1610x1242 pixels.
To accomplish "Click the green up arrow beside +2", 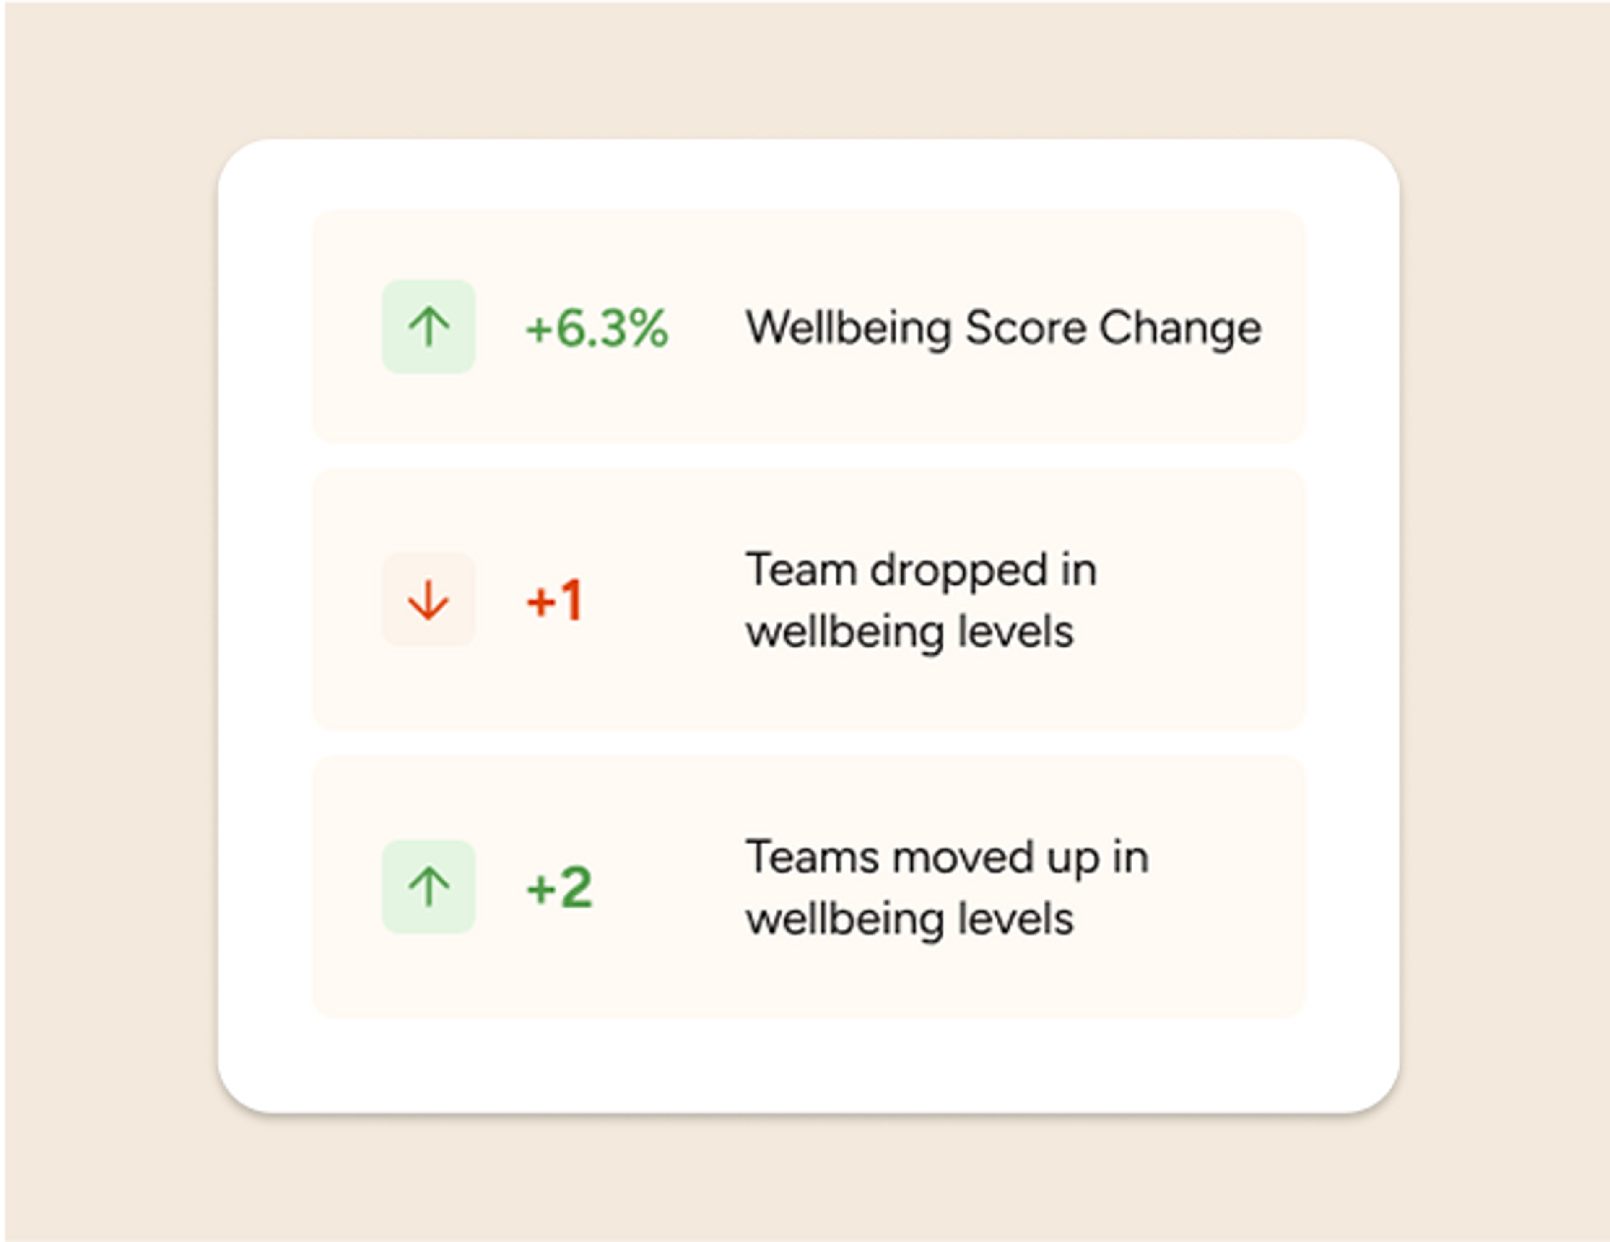I will [x=428, y=887].
